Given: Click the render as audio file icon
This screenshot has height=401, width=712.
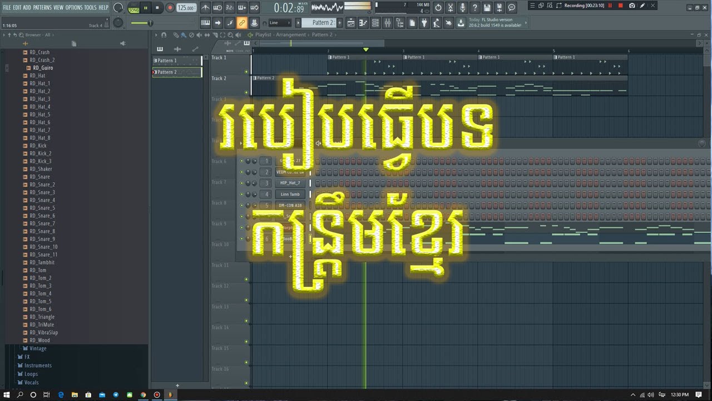Looking at the screenshot, I should (499, 8).
